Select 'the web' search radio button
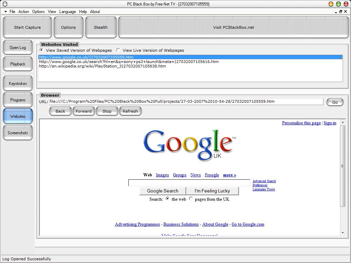The height and width of the screenshot is (263, 351). pos(167,199)
